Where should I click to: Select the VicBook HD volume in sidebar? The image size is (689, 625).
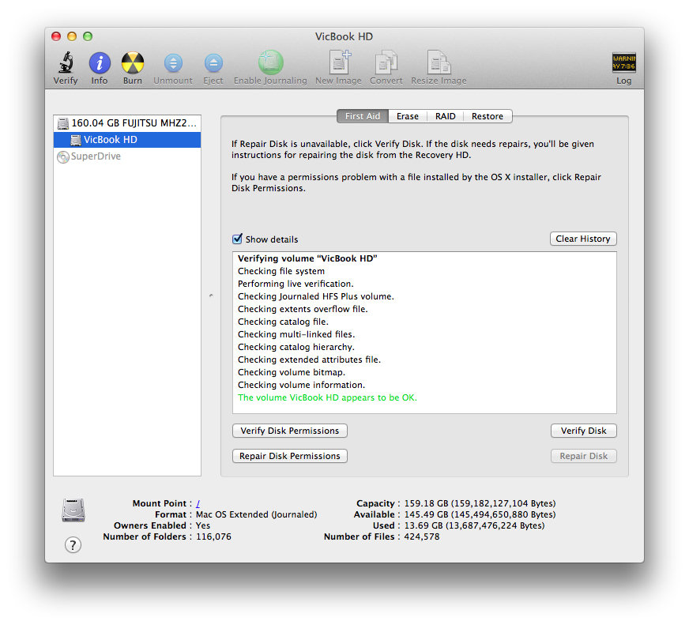click(127, 140)
